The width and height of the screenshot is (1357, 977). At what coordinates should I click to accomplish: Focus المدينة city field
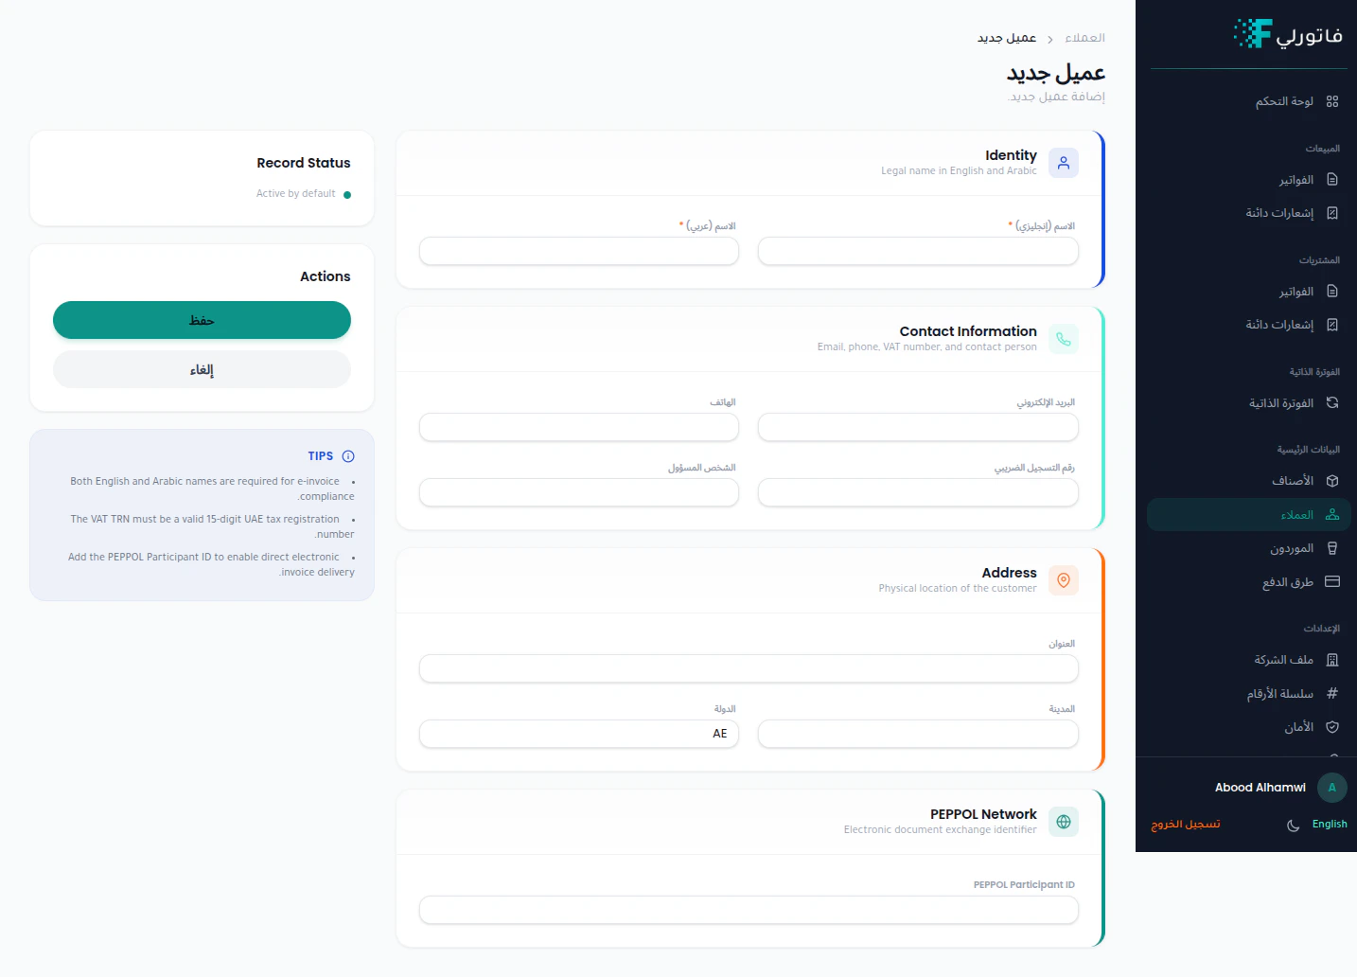click(x=918, y=734)
